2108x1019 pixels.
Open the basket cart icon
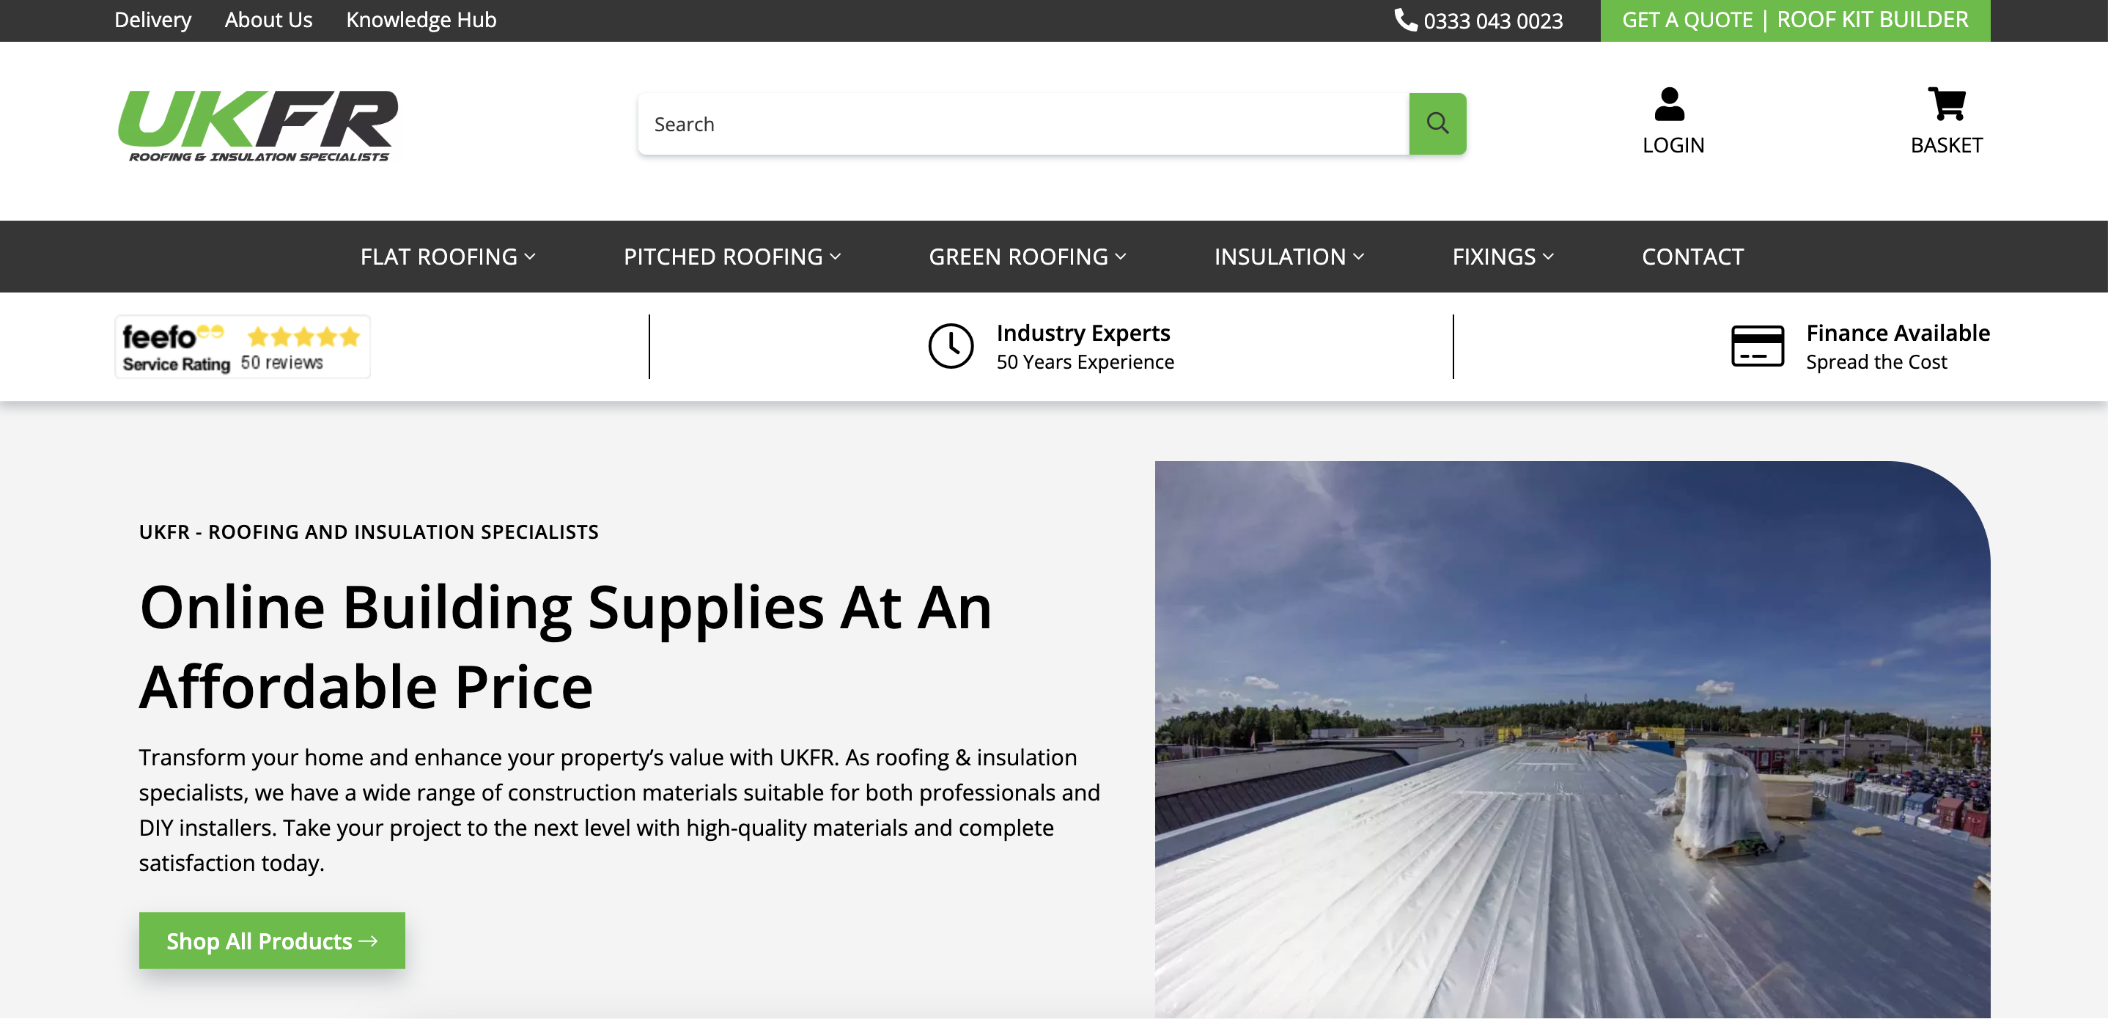click(x=1946, y=104)
